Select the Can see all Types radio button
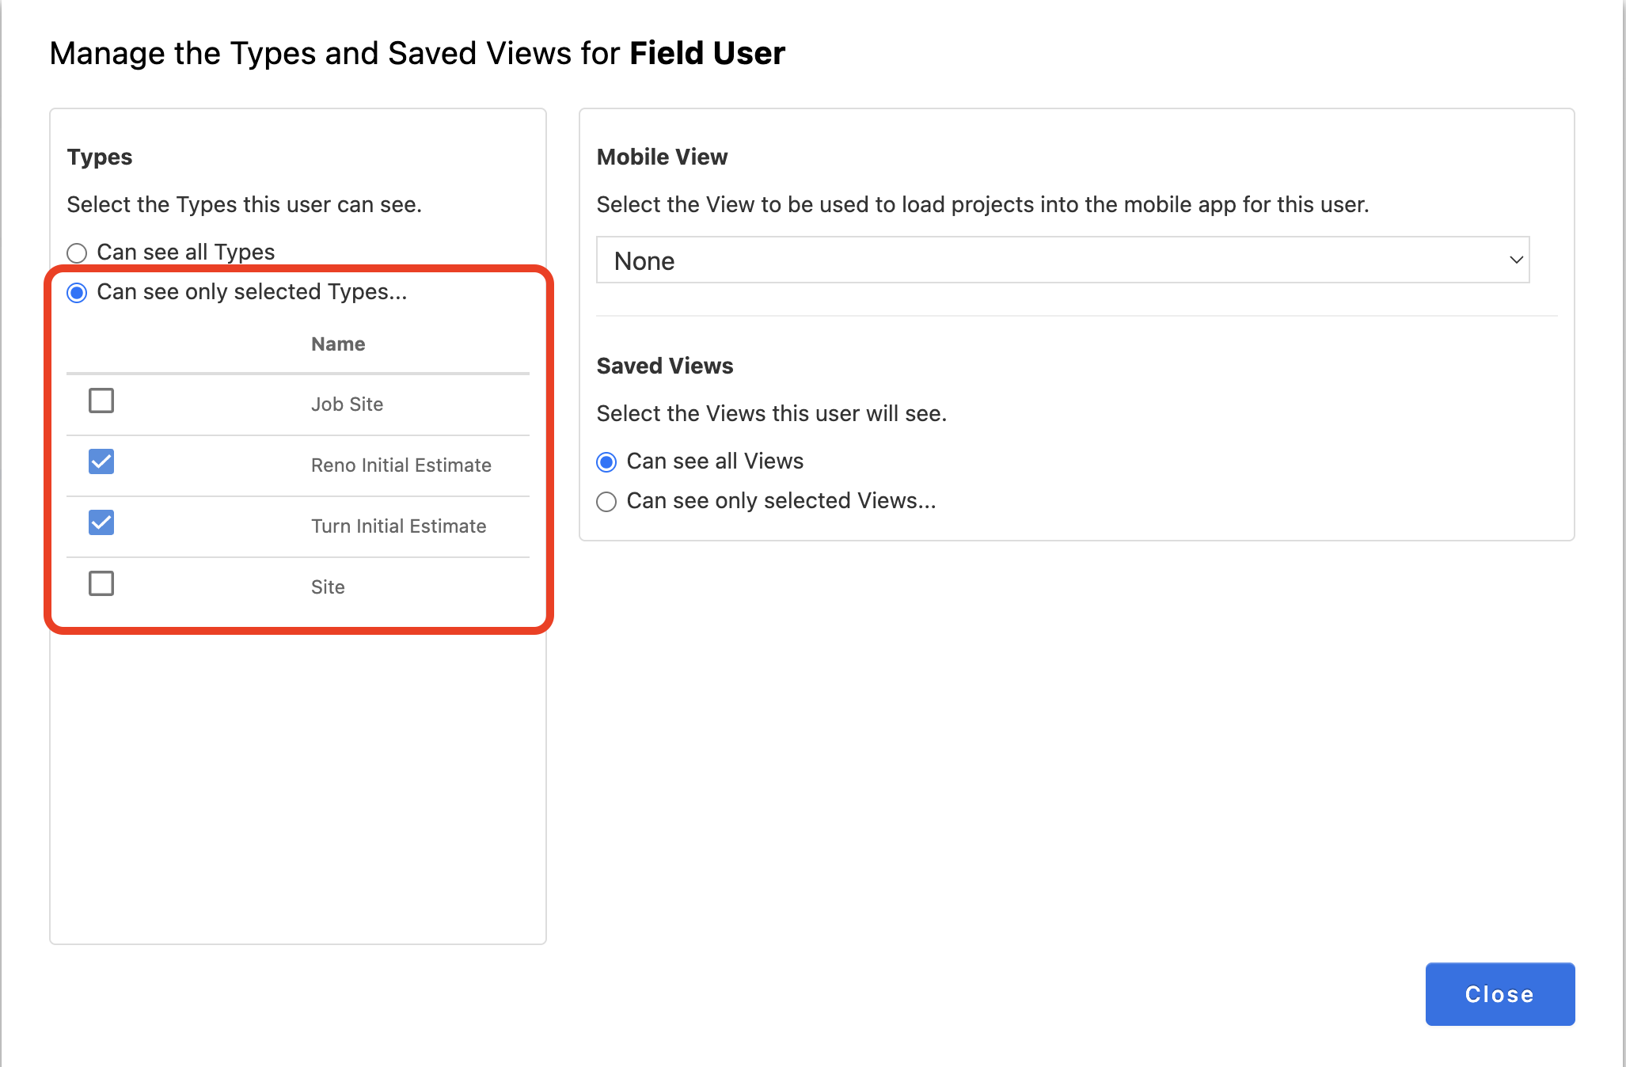The height and width of the screenshot is (1067, 1626). point(77,253)
